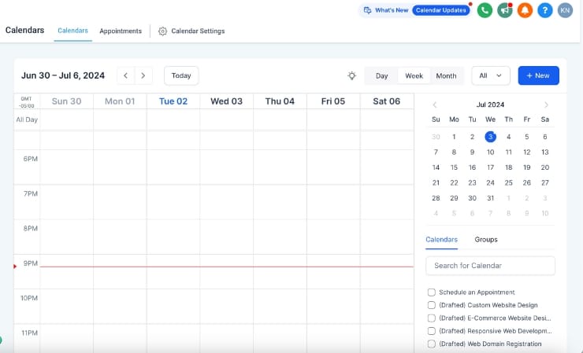This screenshot has height=353, width=583.
Task: Select July 31 in mini calendar
Action: [x=490, y=198]
